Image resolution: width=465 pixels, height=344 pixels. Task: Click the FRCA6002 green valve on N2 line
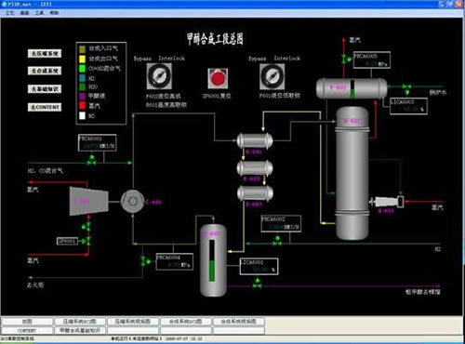pos(277,241)
